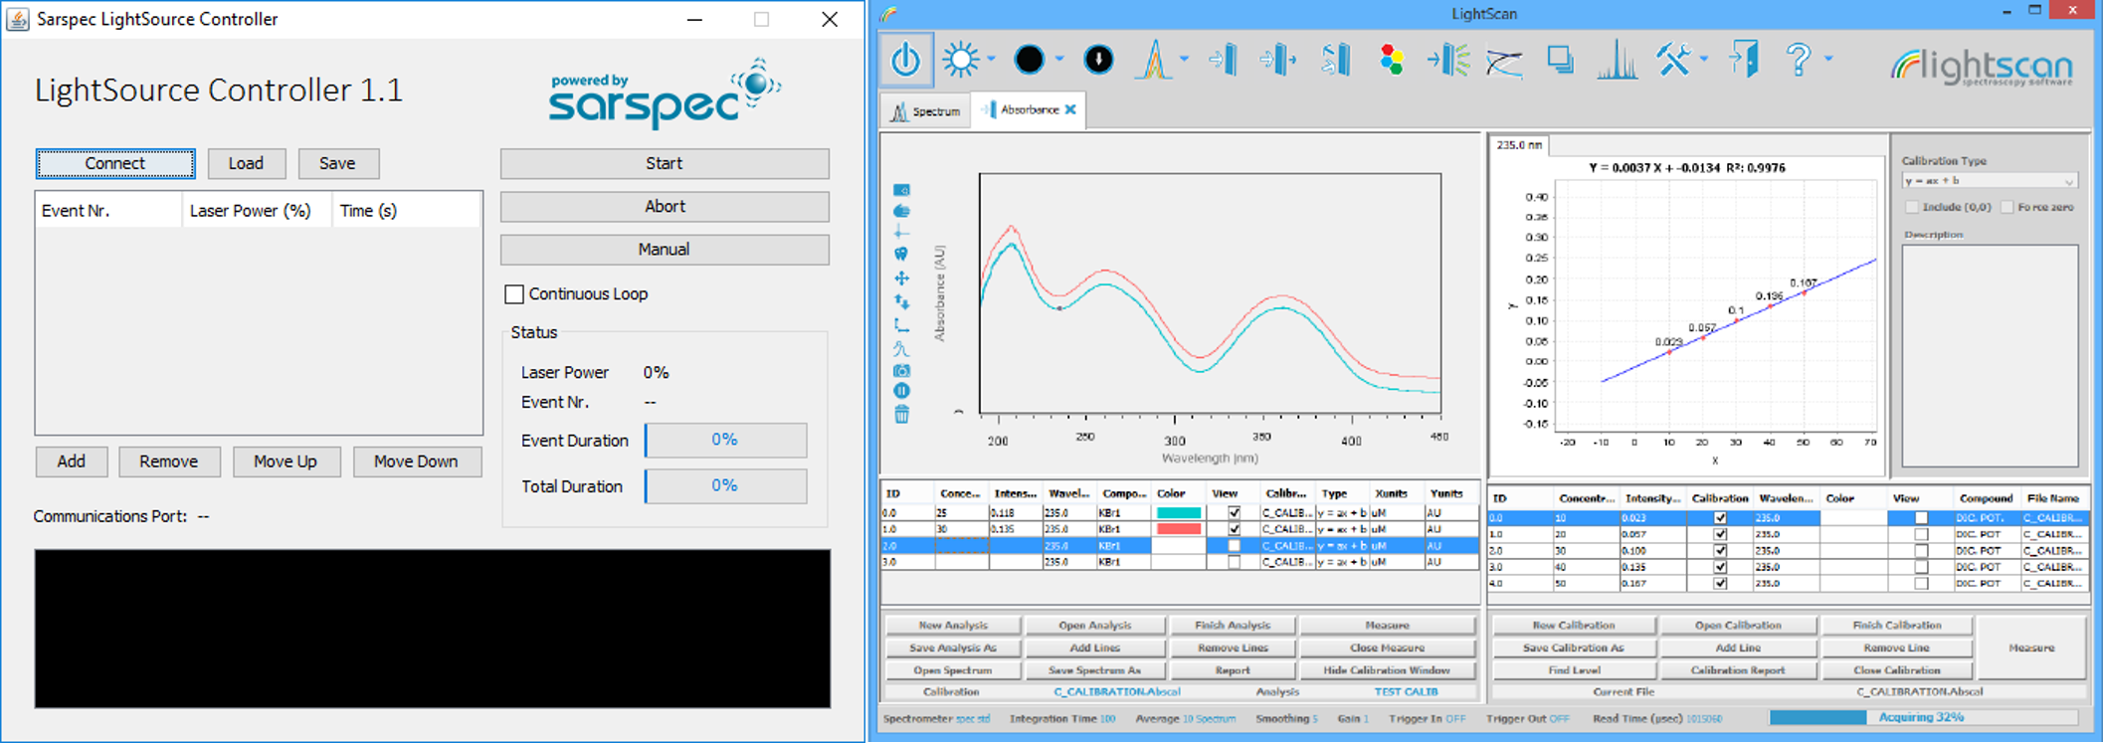Click Save Spectrum As button
The image size is (2103, 743).
[1094, 670]
